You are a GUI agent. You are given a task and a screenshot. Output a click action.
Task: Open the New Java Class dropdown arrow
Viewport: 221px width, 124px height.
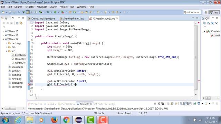[x=78, y=12]
